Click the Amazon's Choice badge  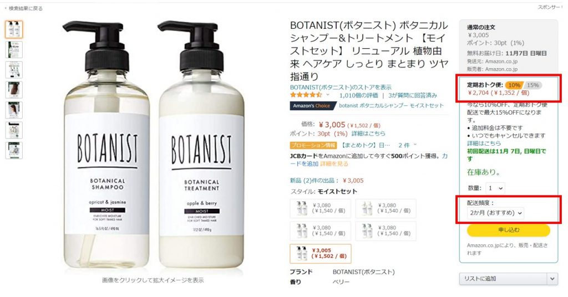pos(312,106)
